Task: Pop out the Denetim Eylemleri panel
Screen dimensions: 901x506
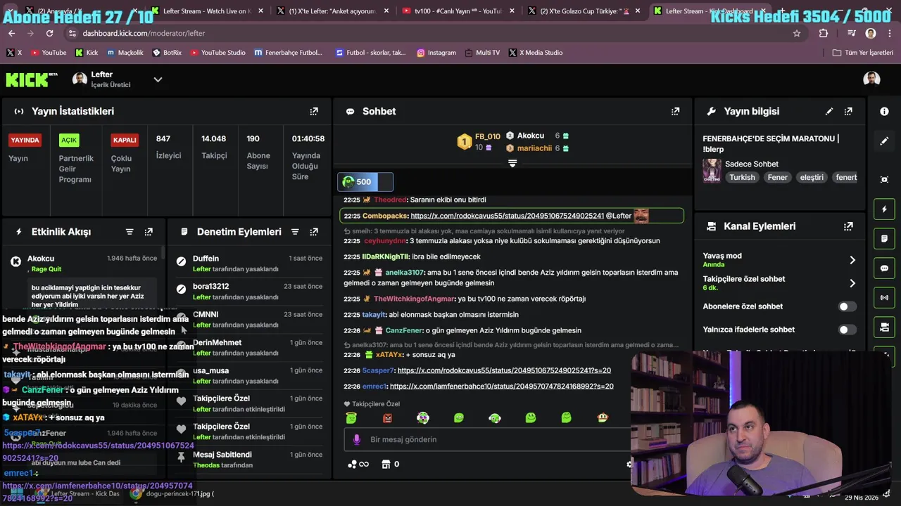Action: [x=314, y=232]
